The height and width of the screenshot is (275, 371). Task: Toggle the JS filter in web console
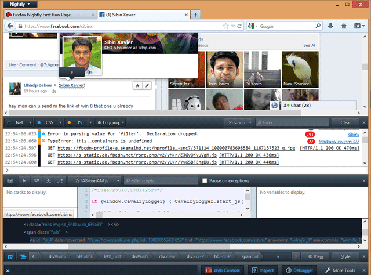pyautogui.click(x=76, y=122)
